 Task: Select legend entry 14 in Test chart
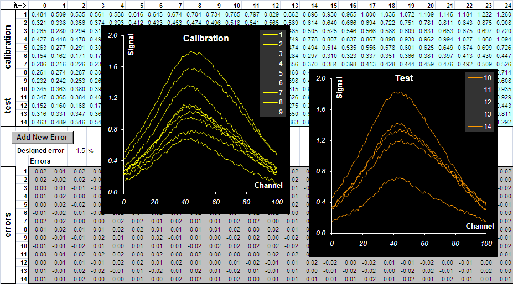479,126
